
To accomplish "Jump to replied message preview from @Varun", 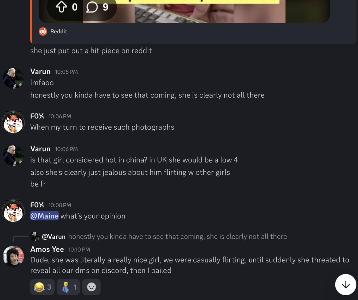I will pyautogui.click(x=177, y=236).
